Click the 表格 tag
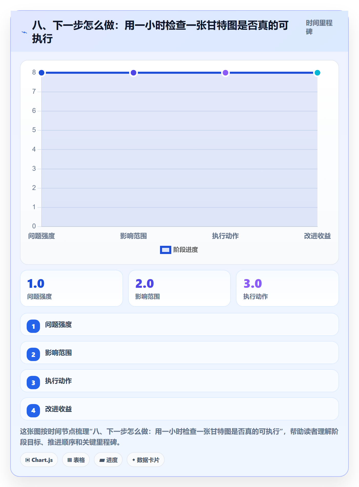The image size is (359, 487). point(76,460)
